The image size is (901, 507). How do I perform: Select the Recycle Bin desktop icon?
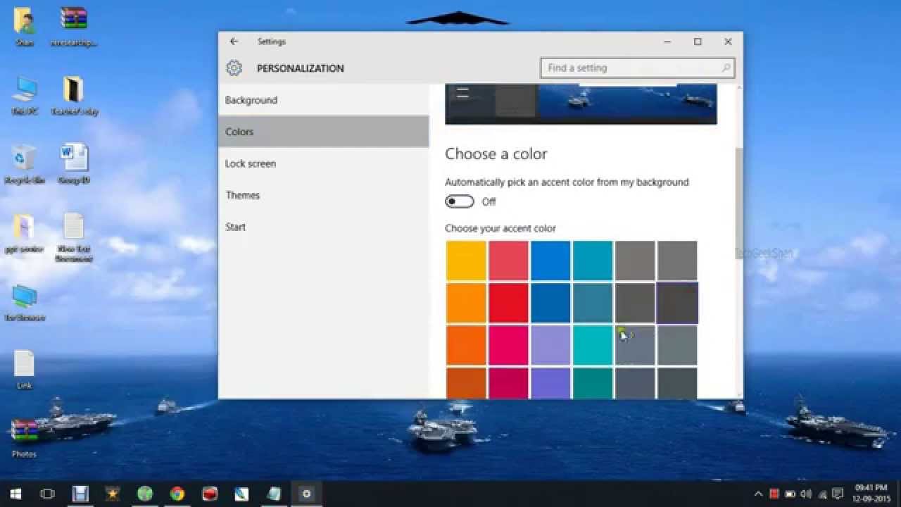[25, 163]
